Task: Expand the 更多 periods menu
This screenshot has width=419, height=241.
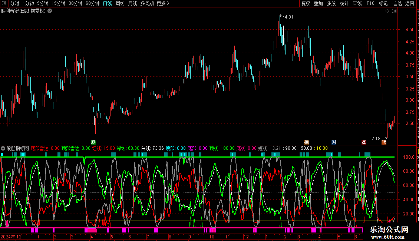Action: coord(163,3)
